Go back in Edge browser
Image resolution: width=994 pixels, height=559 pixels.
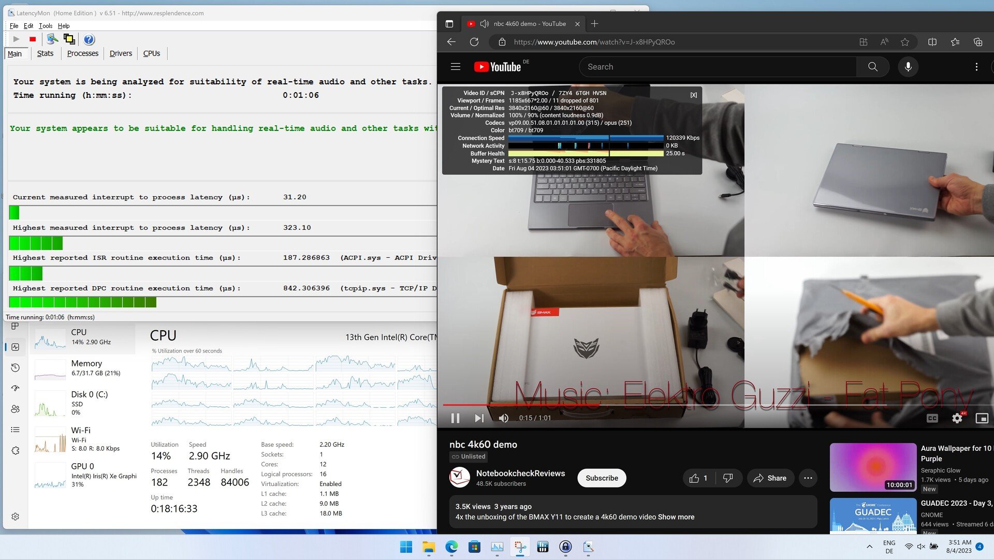(x=451, y=42)
